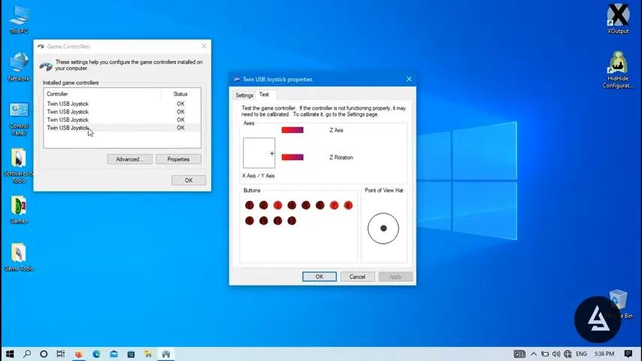Open Cortana from the taskbar
Viewport: 642px width, 361px height.
pos(44,353)
